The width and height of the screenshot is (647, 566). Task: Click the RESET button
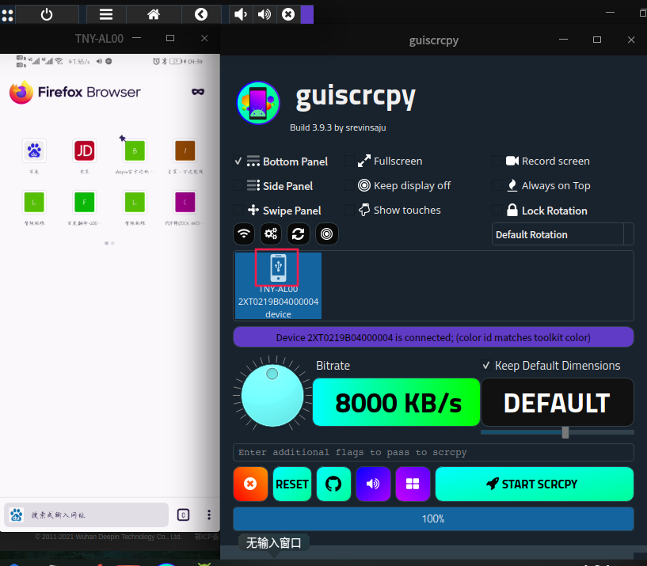pyautogui.click(x=292, y=484)
